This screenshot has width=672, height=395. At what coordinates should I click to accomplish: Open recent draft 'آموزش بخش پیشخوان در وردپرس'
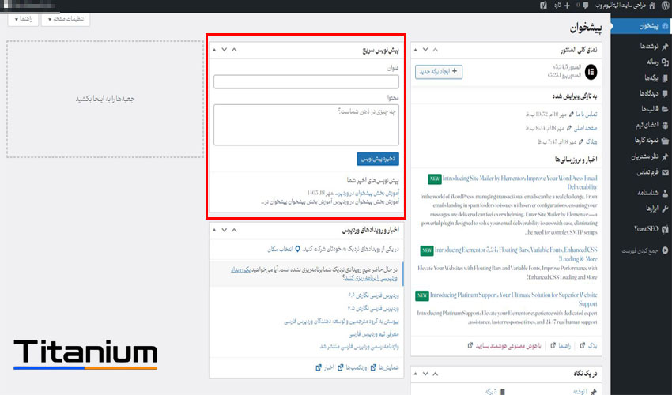coord(368,194)
